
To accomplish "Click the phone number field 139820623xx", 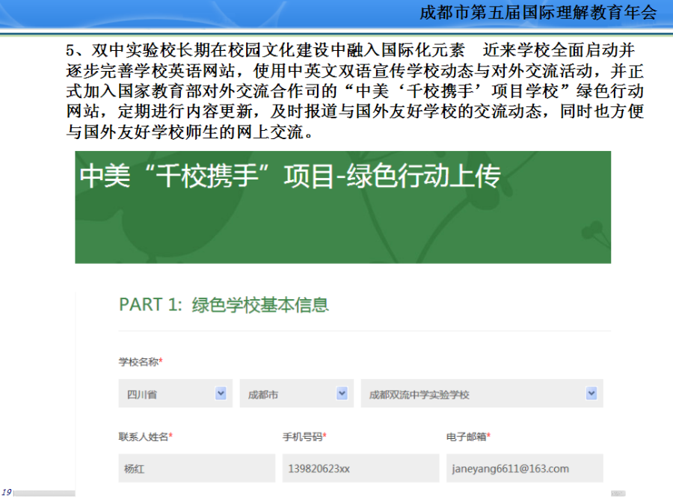I will coord(360,469).
